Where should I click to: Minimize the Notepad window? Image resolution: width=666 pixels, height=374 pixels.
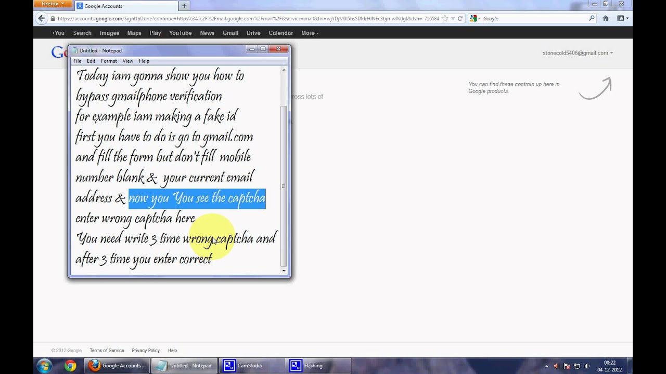(x=252, y=49)
